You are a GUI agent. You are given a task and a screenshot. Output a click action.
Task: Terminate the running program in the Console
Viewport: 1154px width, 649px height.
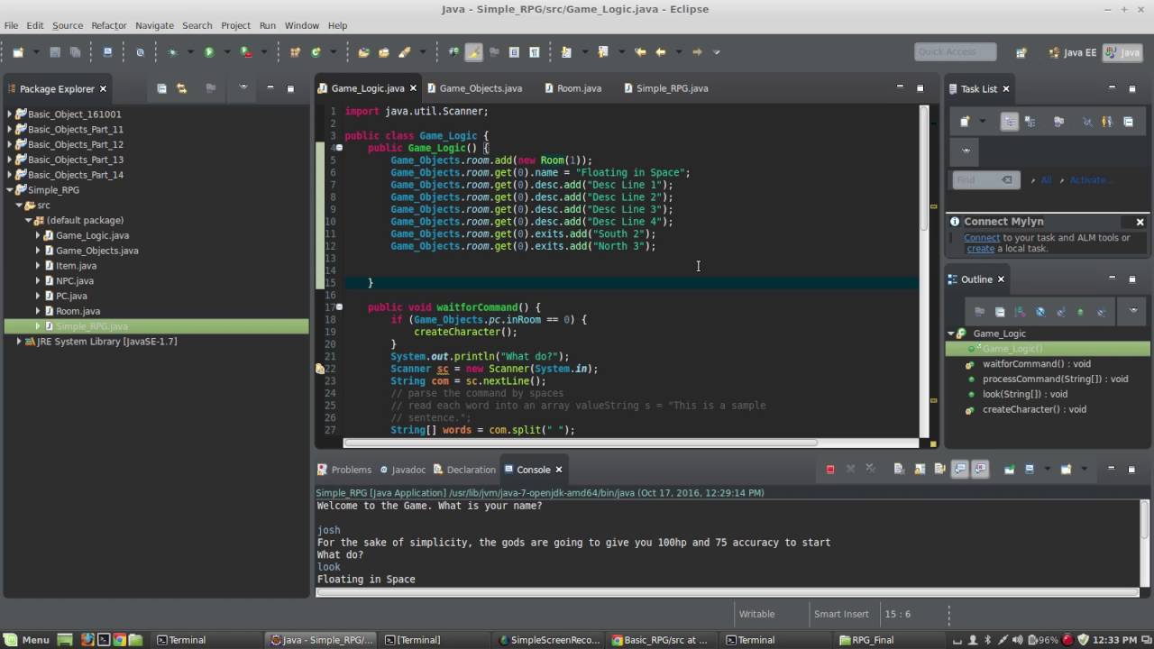click(830, 469)
